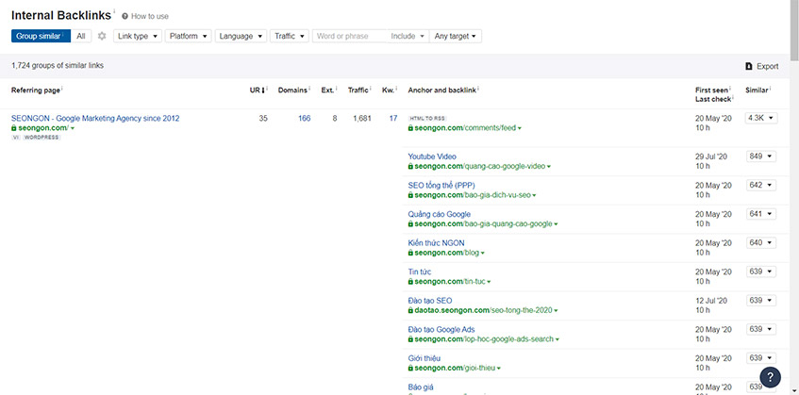This screenshot has height=395, width=799.
Task: Sort by the UR column
Action: point(258,91)
